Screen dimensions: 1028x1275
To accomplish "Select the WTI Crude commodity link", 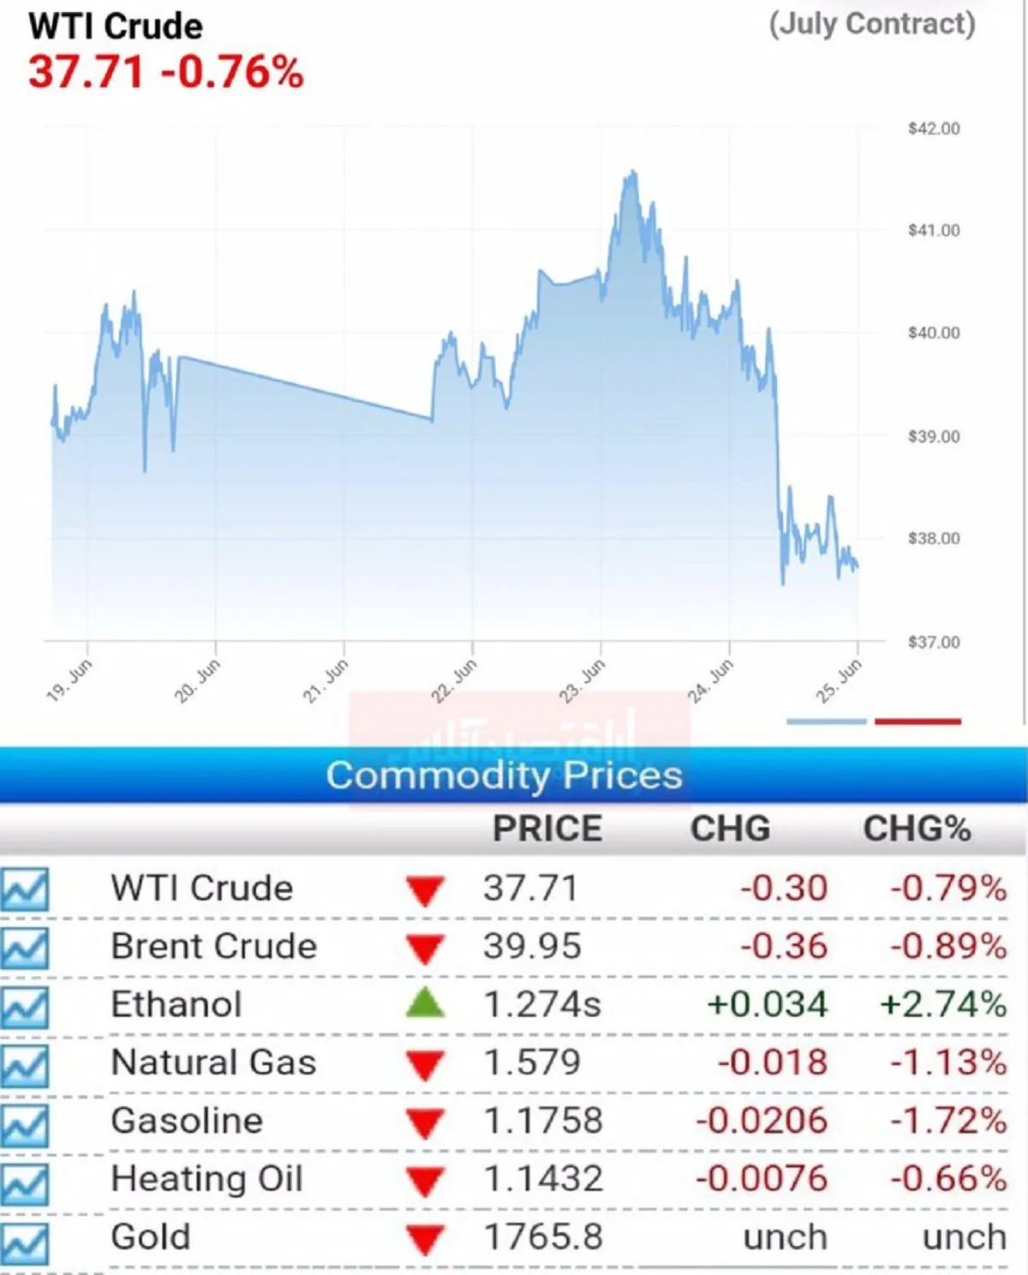I will tap(202, 888).
